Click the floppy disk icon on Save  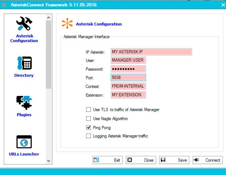(163, 160)
